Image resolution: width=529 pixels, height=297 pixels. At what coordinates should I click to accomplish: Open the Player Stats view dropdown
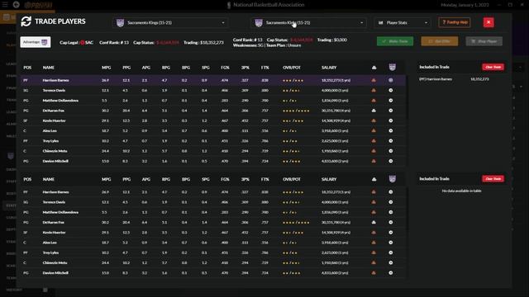pos(403,22)
